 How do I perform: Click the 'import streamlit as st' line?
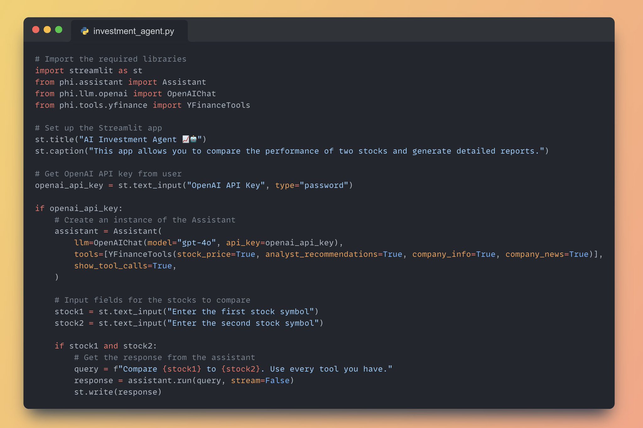pyautogui.click(x=89, y=71)
